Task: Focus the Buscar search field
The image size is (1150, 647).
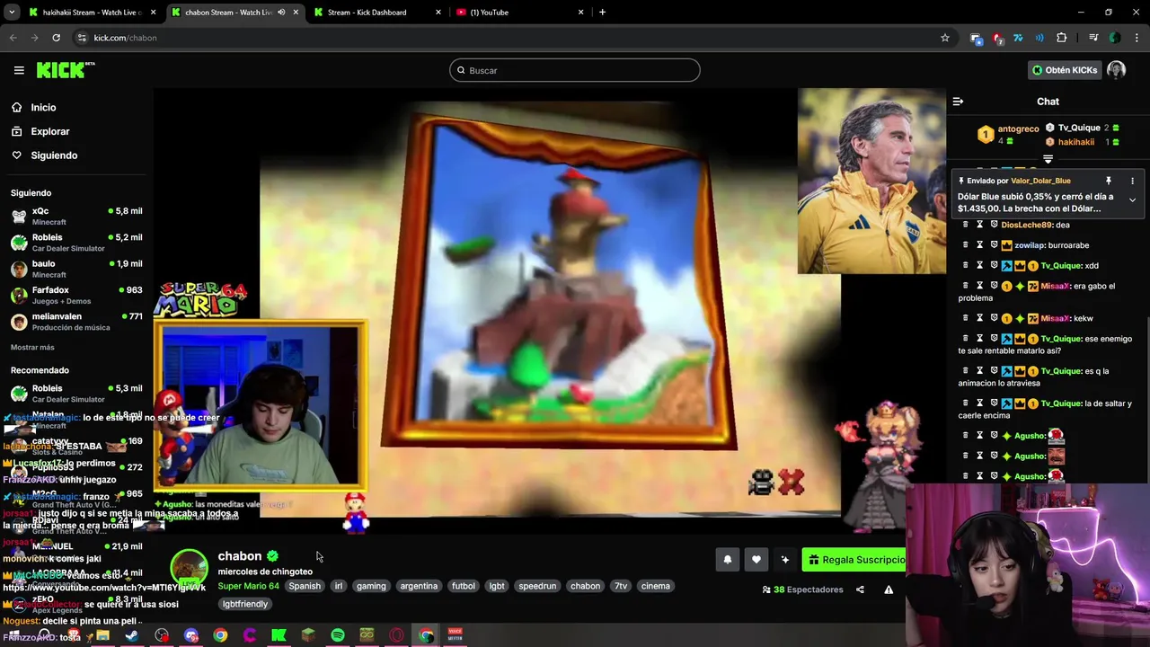Action: pos(575,70)
